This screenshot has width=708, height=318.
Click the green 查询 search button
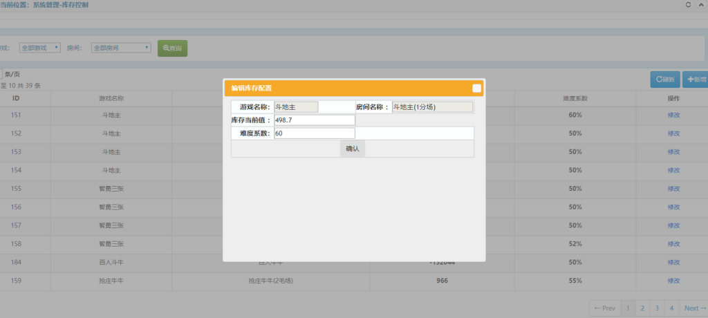(x=172, y=48)
